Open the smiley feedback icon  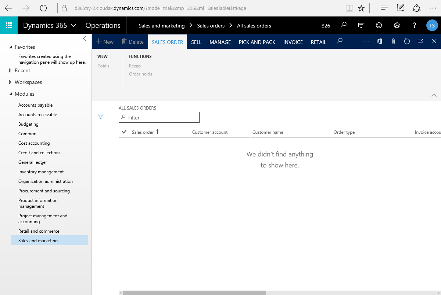pyautogui.click(x=379, y=25)
